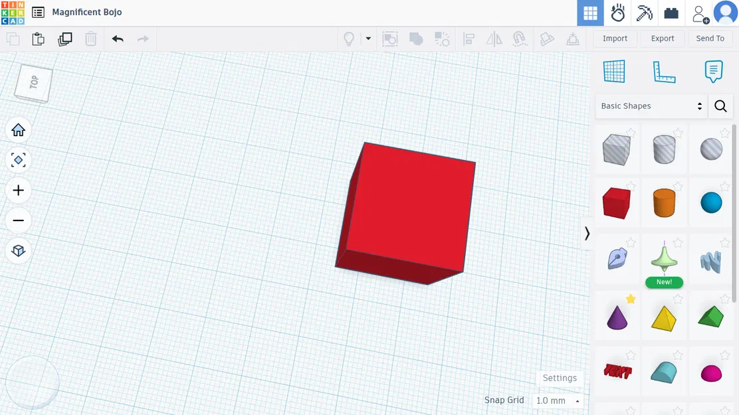Click the design name Magnificent Bojo
This screenshot has height=415, width=739.
click(86, 12)
